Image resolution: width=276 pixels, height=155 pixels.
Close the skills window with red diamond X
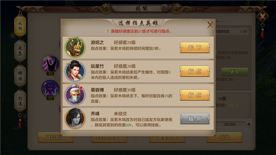[263, 16]
